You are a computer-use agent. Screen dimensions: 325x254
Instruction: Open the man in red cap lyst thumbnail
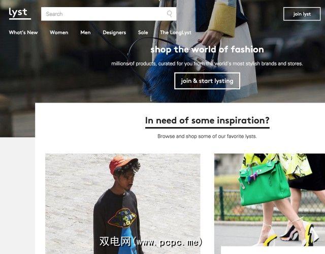[x=123, y=204]
